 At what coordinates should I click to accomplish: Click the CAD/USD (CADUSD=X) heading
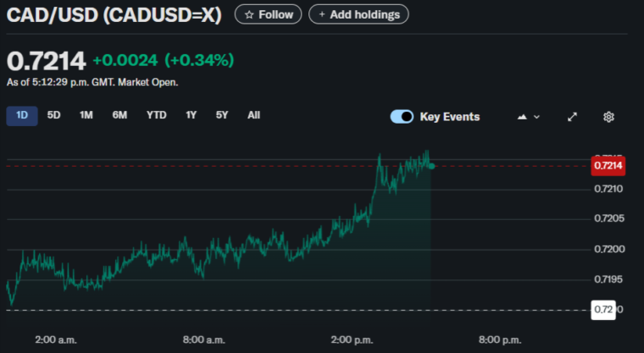(x=114, y=15)
